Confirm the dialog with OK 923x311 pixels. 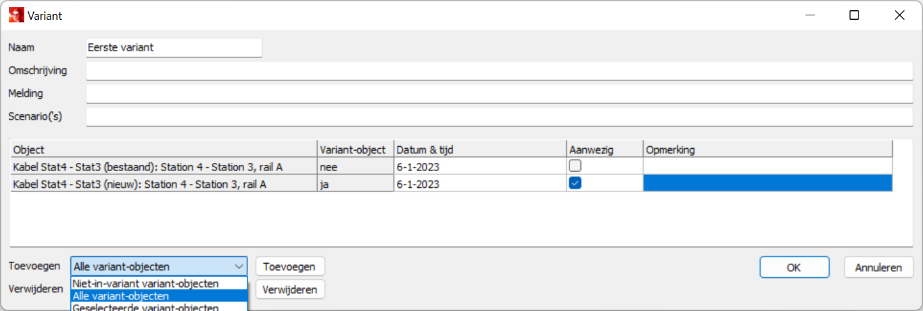pyautogui.click(x=794, y=268)
